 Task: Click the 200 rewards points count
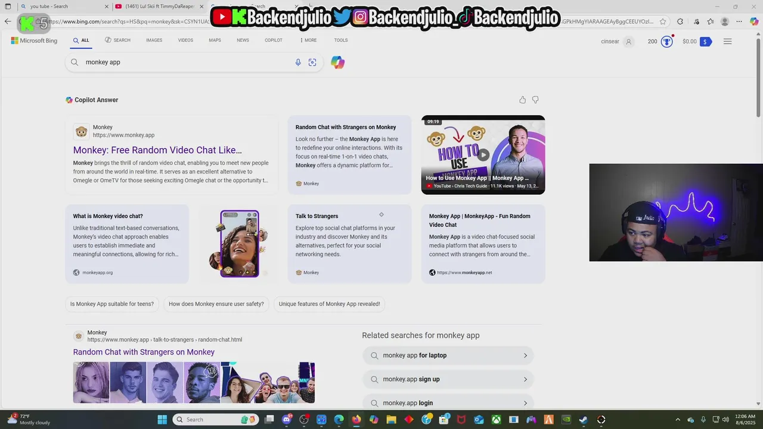pyautogui.click(x=652, y=42)
